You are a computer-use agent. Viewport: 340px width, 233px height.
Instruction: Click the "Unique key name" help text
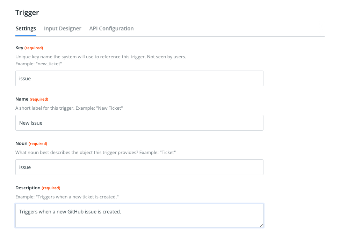[x=101, y=57]
